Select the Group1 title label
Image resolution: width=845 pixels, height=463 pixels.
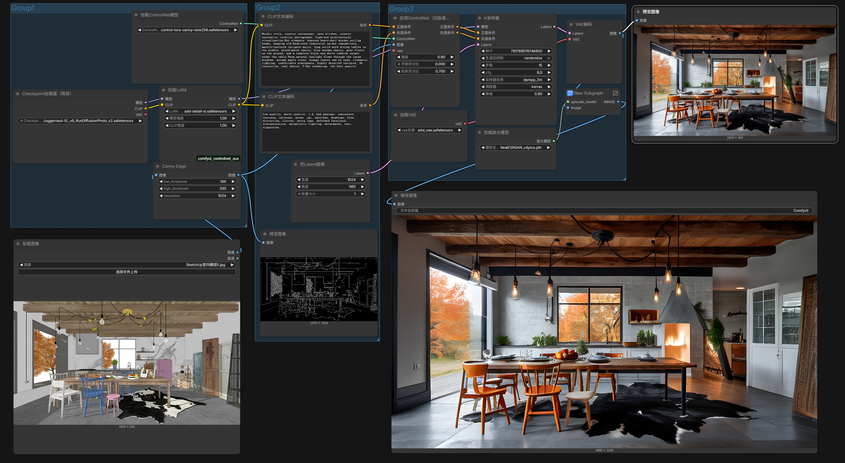(23, 8)
